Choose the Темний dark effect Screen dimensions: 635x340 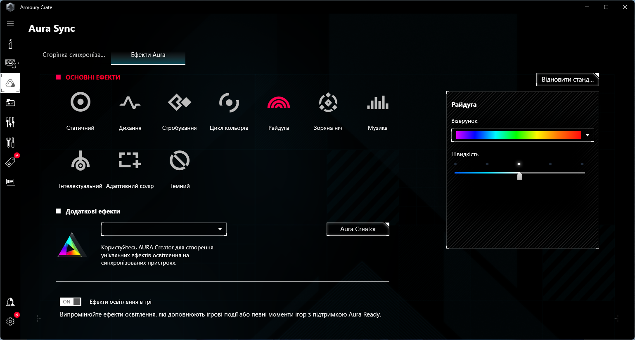[180, 160]
